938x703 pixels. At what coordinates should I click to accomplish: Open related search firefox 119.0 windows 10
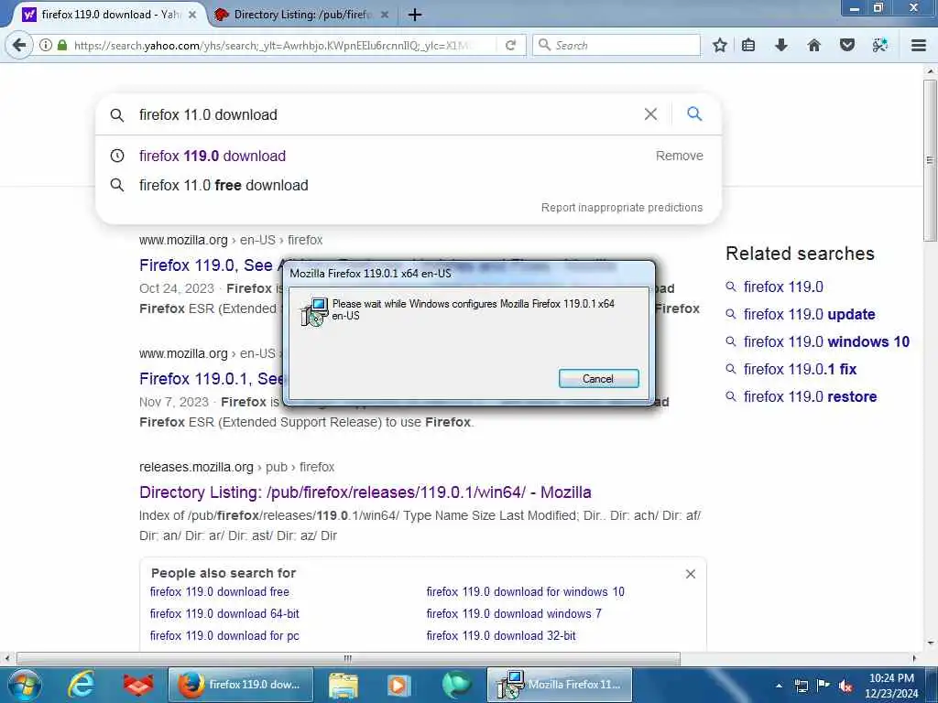pos(826,342)
